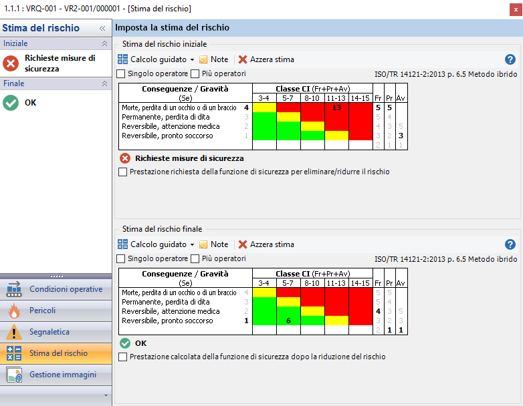
Task: Check Prestazione richiesta della funzione di sicurezza
Action: click(122, 172)
